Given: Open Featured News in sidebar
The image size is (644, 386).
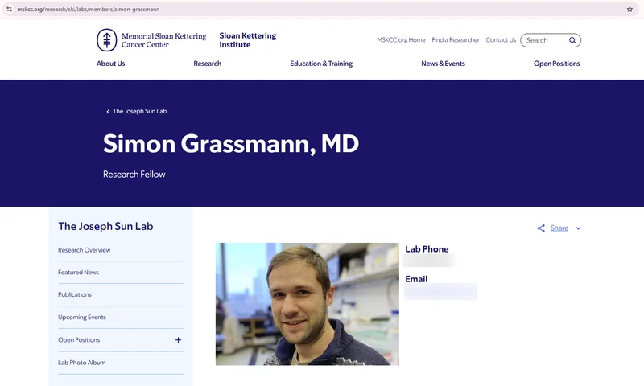Looking at the screenshot, I should pyautogui.click(x=78, y=273).
